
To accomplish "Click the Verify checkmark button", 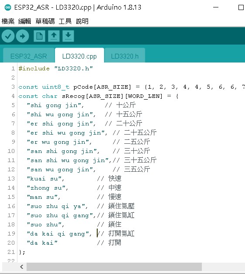I will tap(8, 36).
